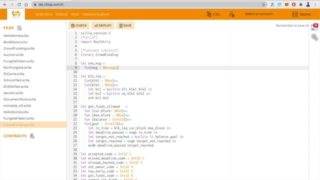The image size is (320, 180).
Task: Click 'let accepted_code' code line
Action: click(x=105, y=154)
